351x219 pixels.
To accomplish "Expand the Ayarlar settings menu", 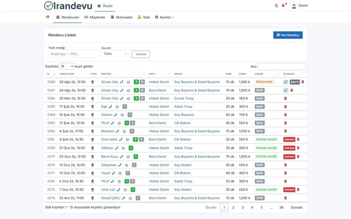I will [x=164, y=17].
